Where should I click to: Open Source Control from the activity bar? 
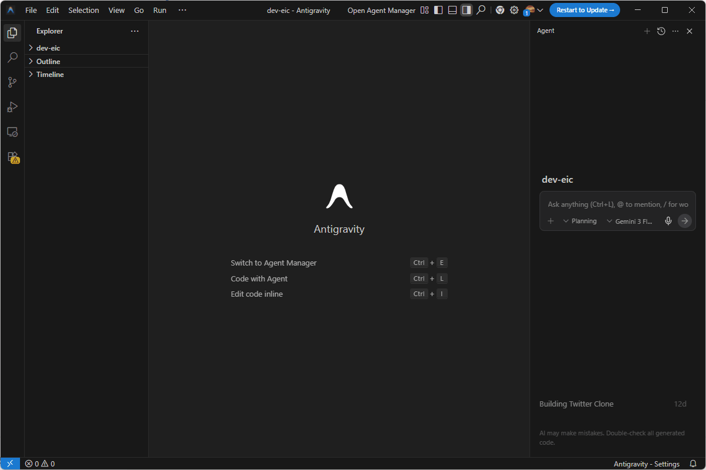[x=12, y=82]
